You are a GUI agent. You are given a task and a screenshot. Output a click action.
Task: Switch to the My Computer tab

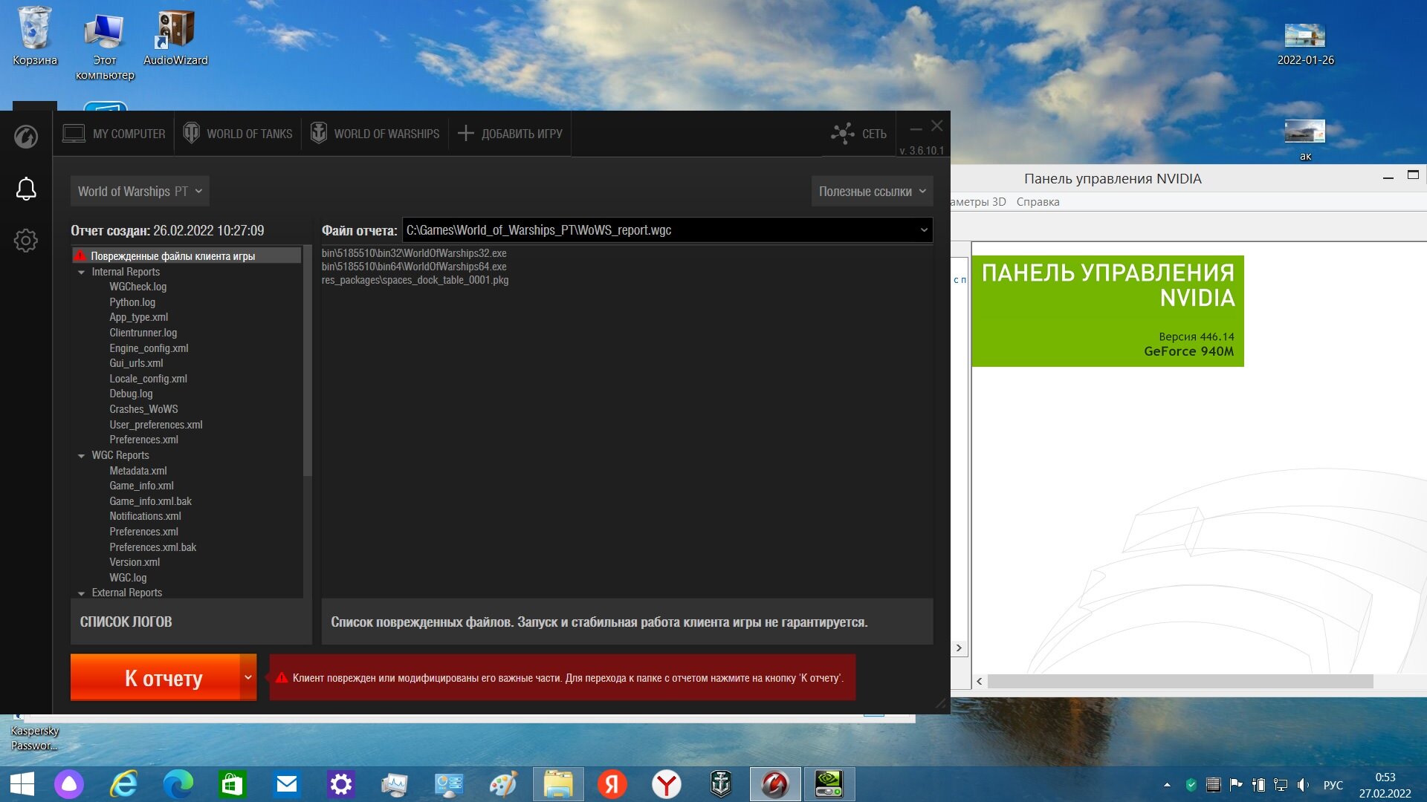tap(114, 134)
